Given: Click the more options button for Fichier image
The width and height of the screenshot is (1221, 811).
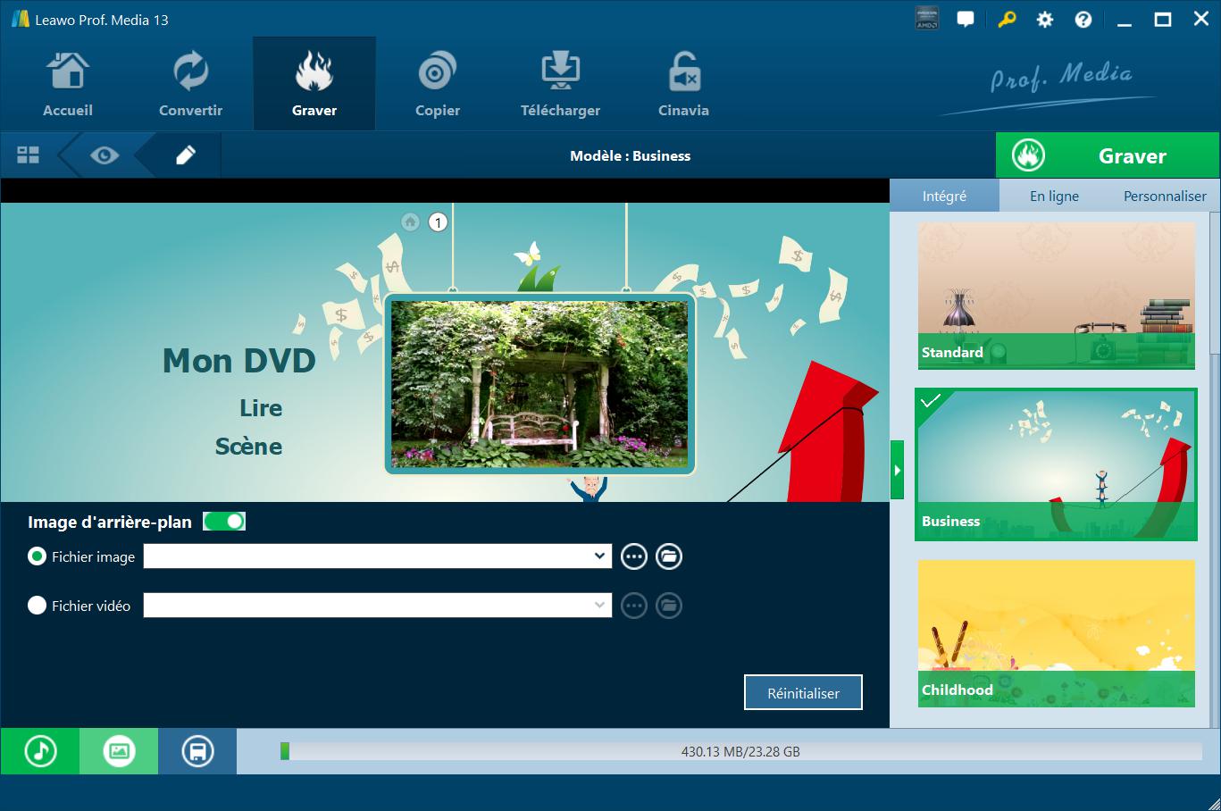Looking at the screenshot, I should [633, 556].
